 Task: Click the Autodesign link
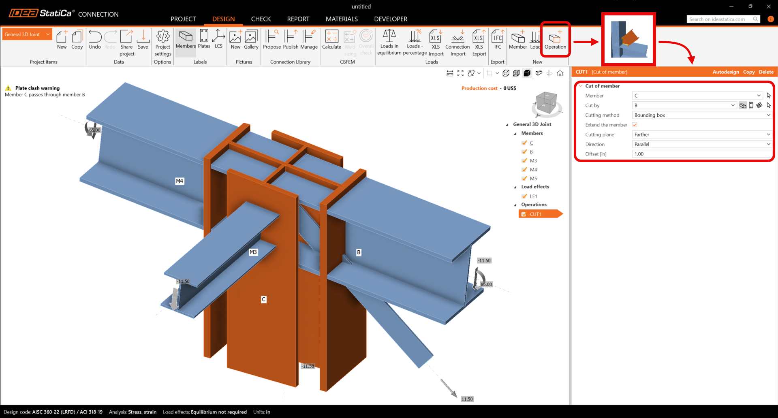click(x=725, y=72)
